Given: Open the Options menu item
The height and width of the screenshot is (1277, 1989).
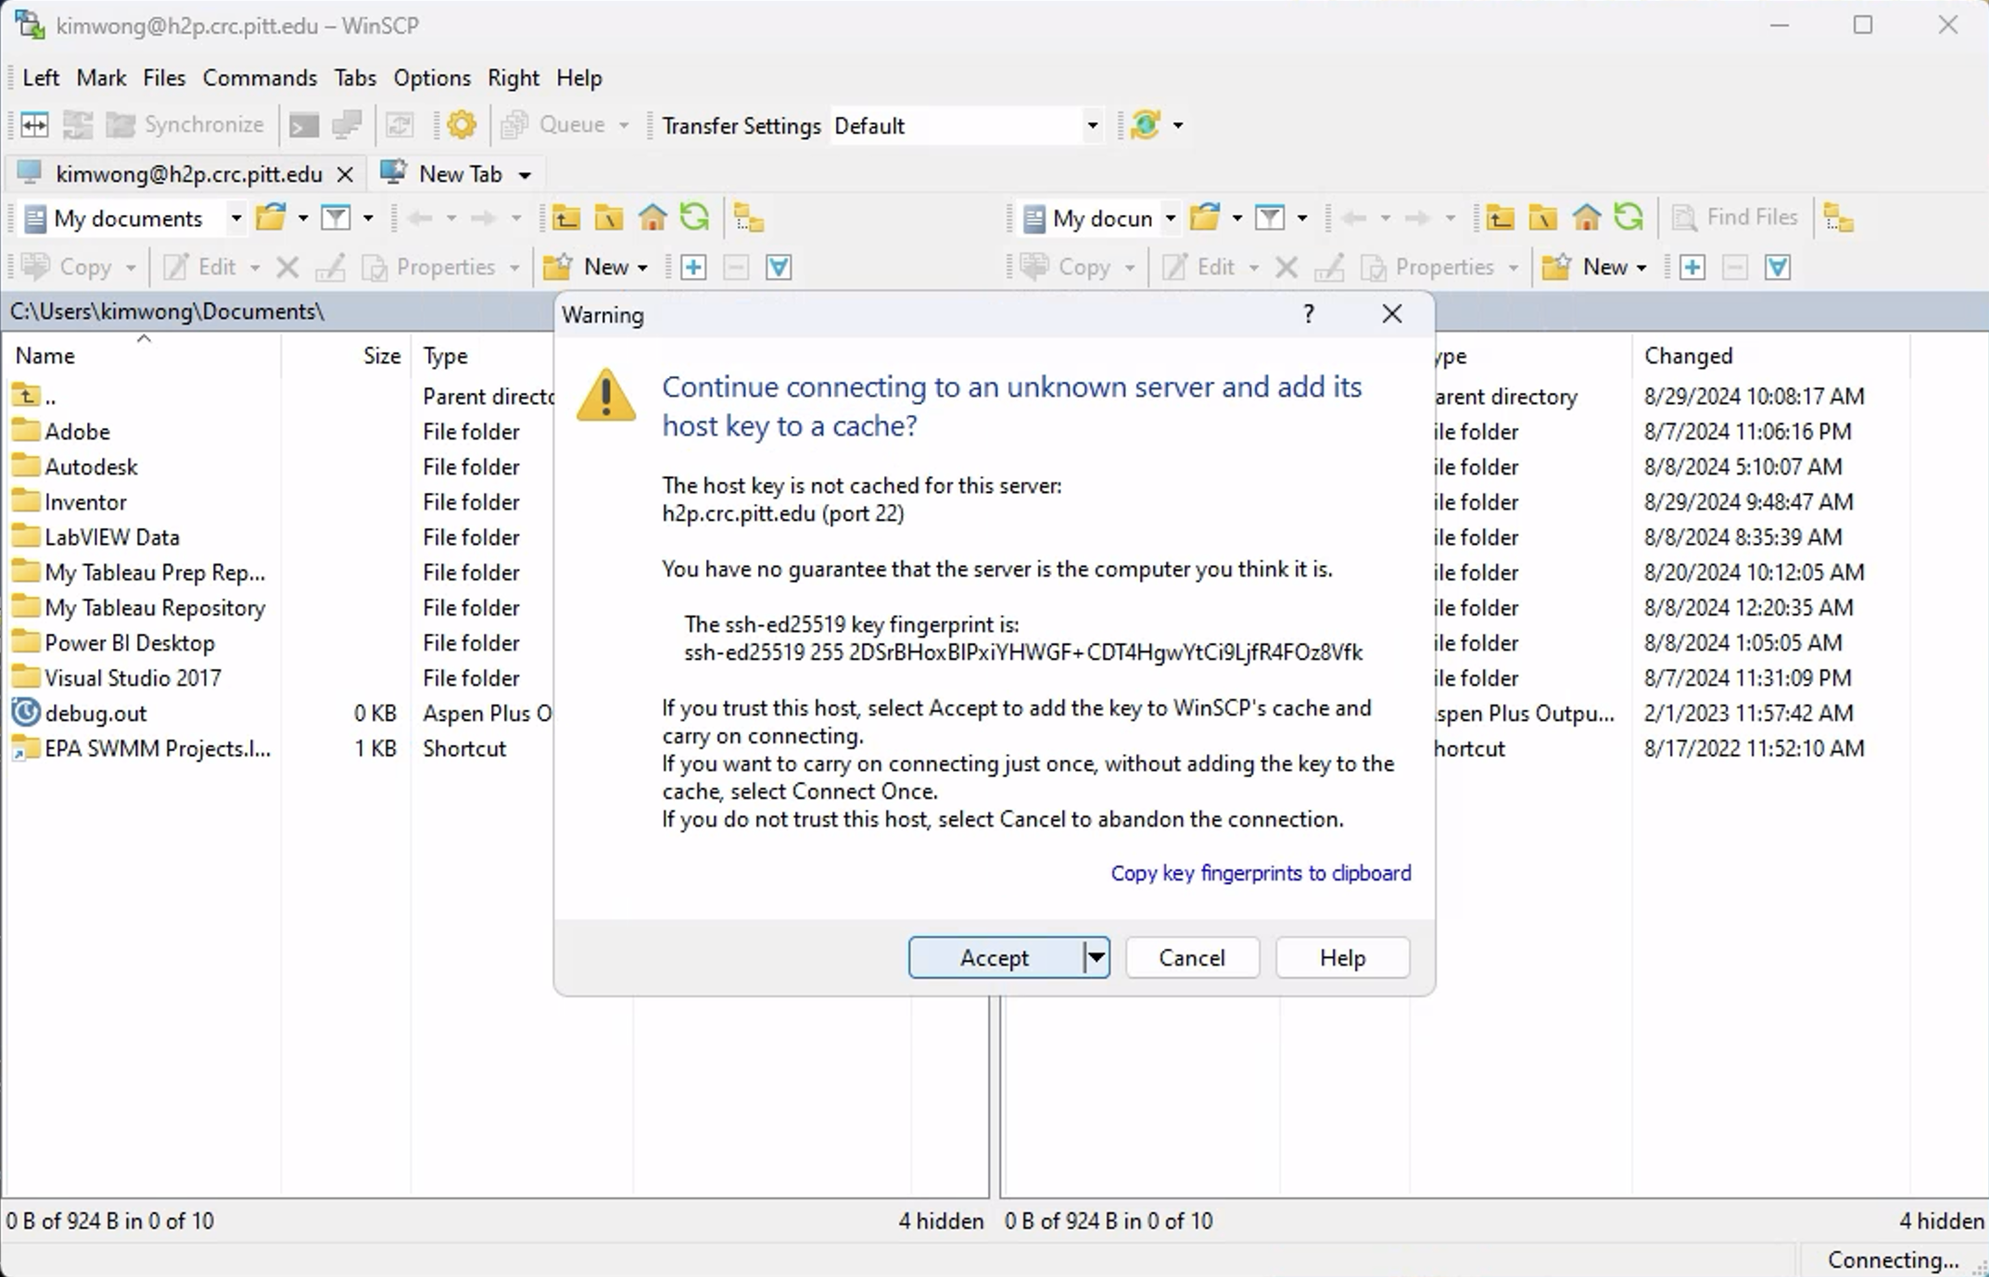Looking at the screenshot, I should (x=431, y=78).
